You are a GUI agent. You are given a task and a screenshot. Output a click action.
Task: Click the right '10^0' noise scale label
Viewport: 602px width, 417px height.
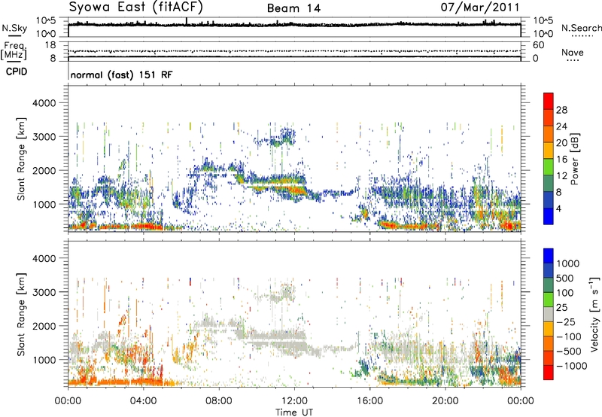click(x=543, y=34)
